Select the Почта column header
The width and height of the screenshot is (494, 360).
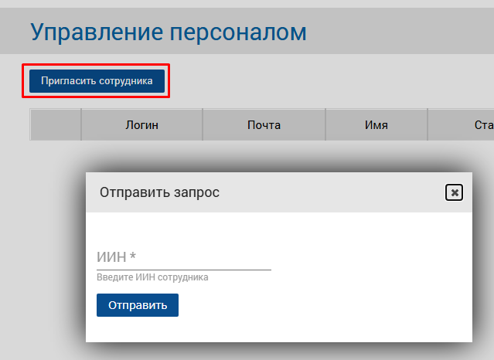[x=264, y=124]
